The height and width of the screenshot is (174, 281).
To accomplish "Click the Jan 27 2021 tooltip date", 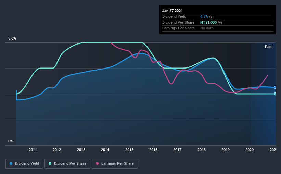I will pyautogui.click(x=173, y=11).
